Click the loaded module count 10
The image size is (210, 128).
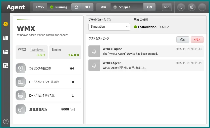[72, 82]
